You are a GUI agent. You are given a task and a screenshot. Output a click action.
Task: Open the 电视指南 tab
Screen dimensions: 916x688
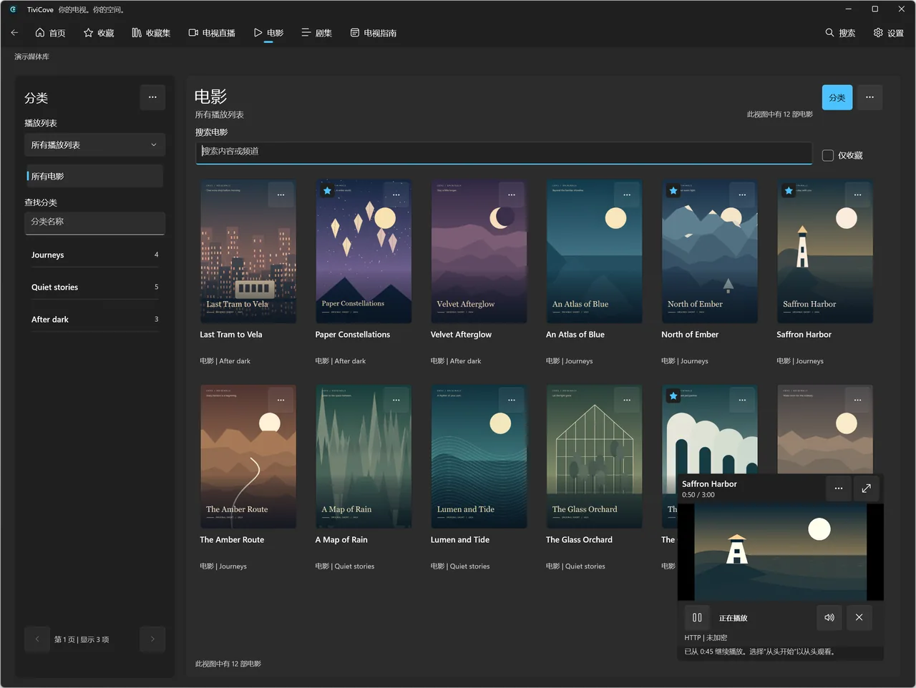click(374, 33)
